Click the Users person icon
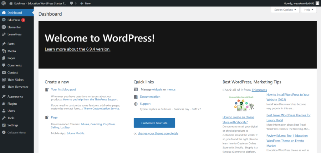The image size is (321, 153). (x=4, y=111)
